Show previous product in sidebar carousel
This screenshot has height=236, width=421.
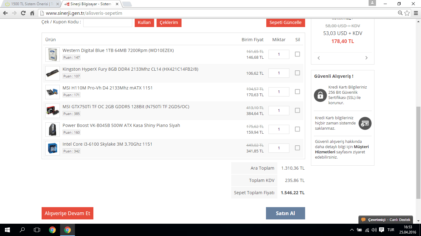319,58
